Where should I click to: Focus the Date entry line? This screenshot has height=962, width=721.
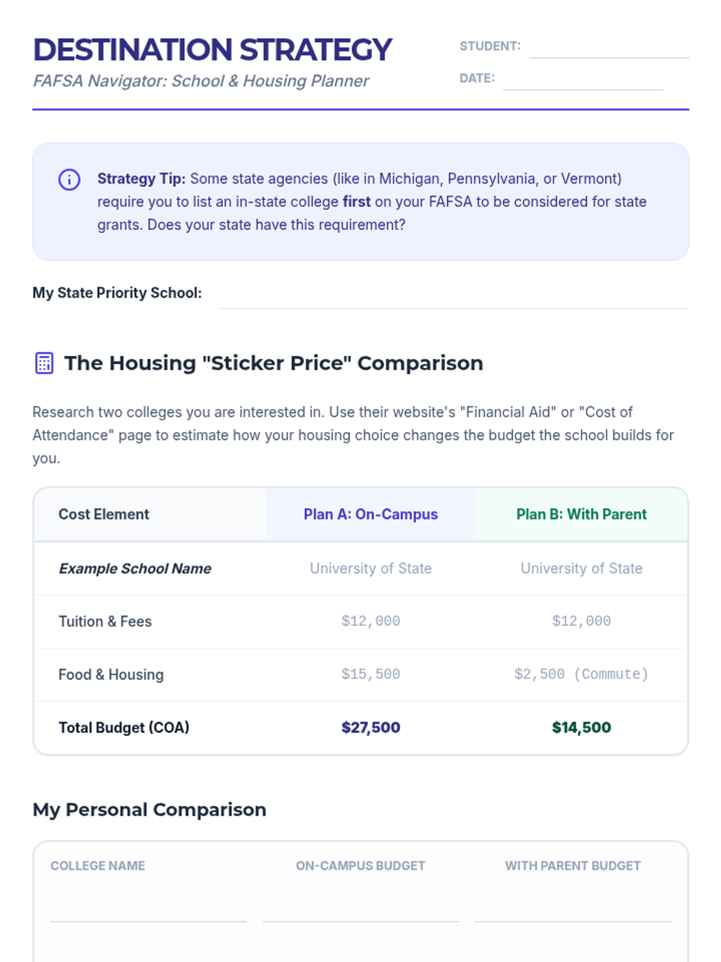pyautogui.click(x=582, y=81)
